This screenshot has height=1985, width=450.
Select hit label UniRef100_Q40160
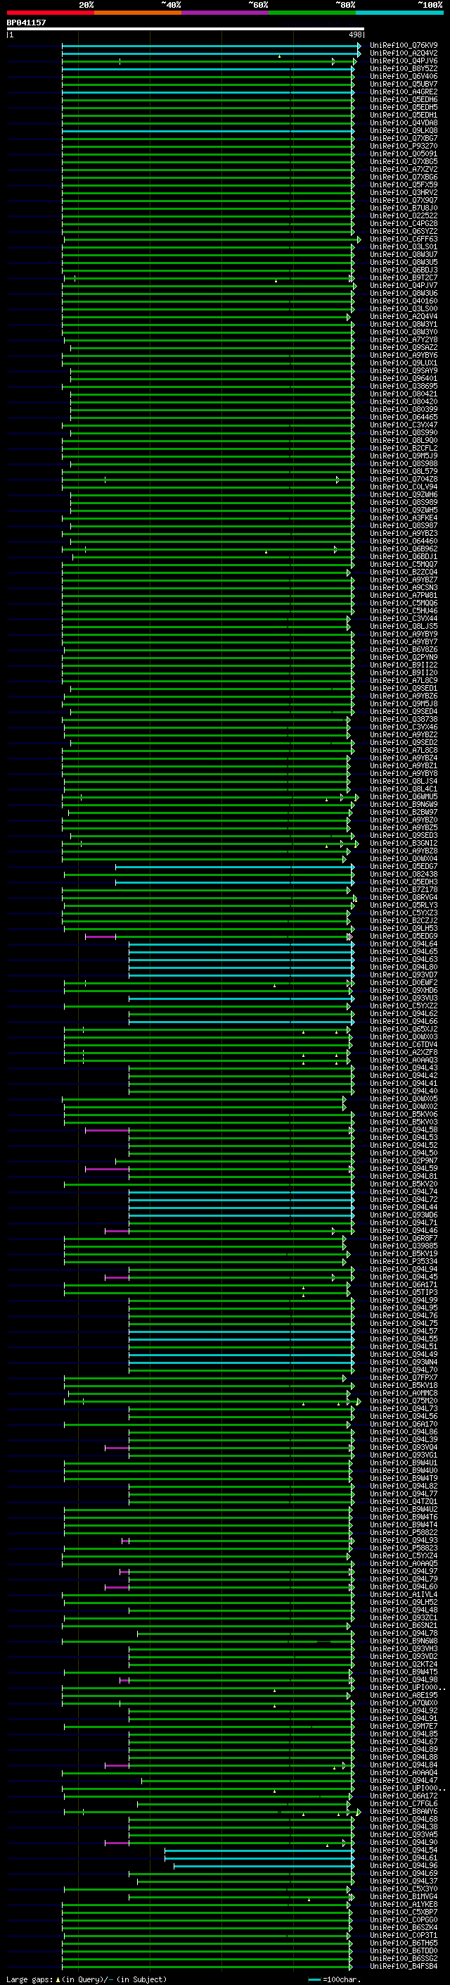pos(404,301)
